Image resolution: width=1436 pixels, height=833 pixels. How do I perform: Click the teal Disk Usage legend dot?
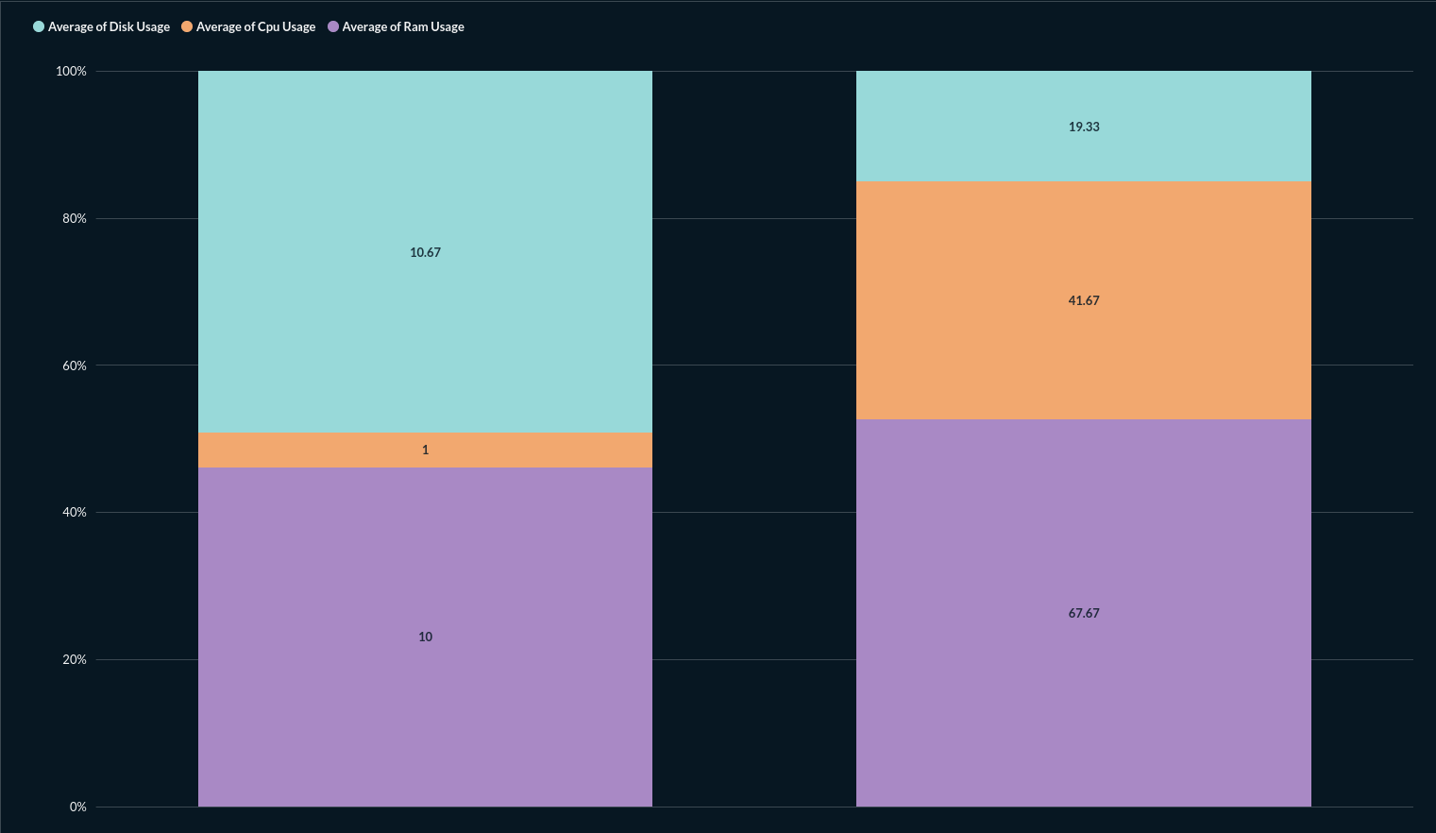[x=40, y=25]
